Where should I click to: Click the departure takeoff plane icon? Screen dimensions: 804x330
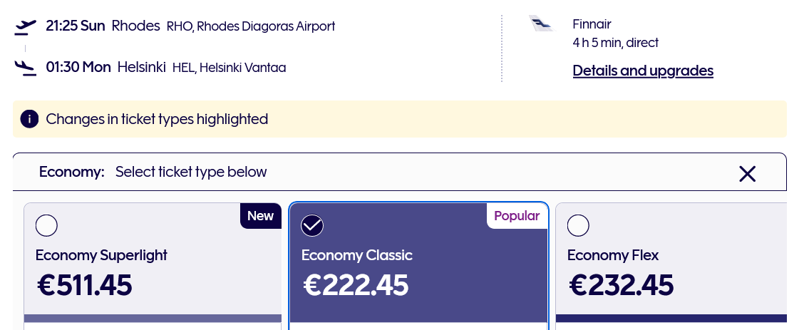pyautogui.click(x=25, y=27)
